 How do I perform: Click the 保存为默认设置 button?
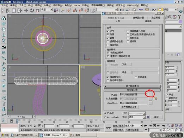pyautogui.click(x=129, y=107)
